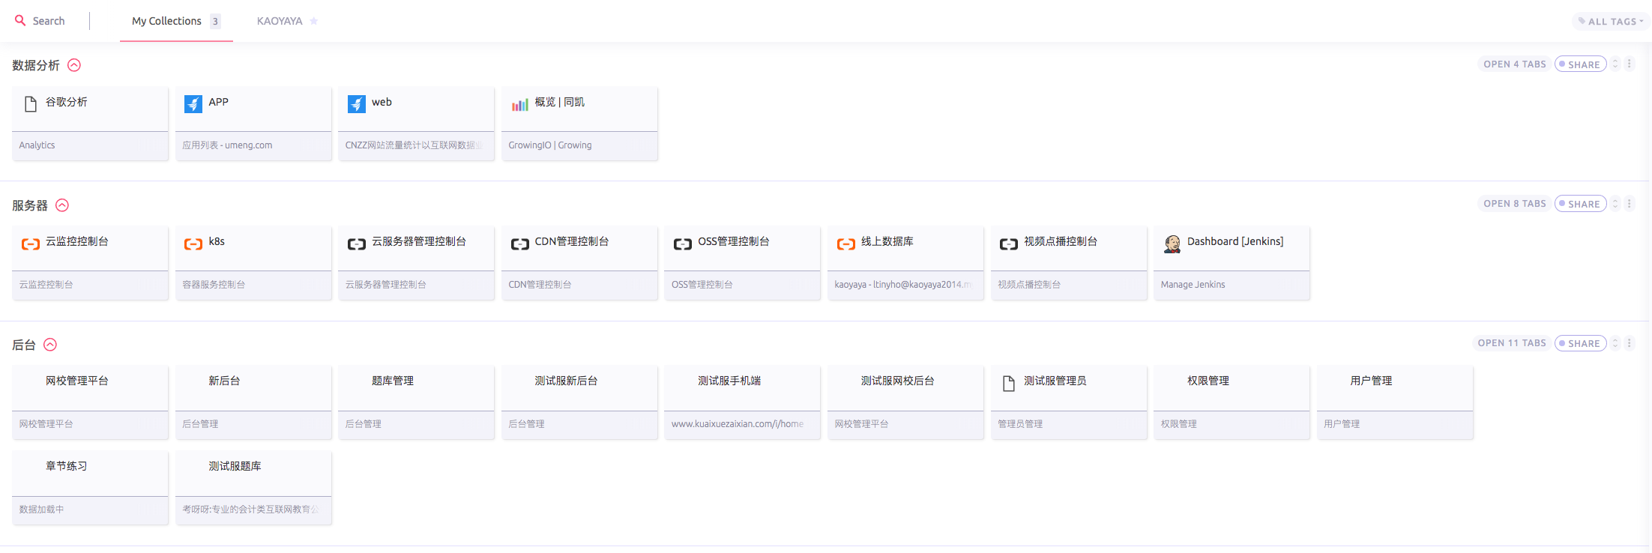
Task: Click OPEN 11 TABS button
Action: (1512, 343)
